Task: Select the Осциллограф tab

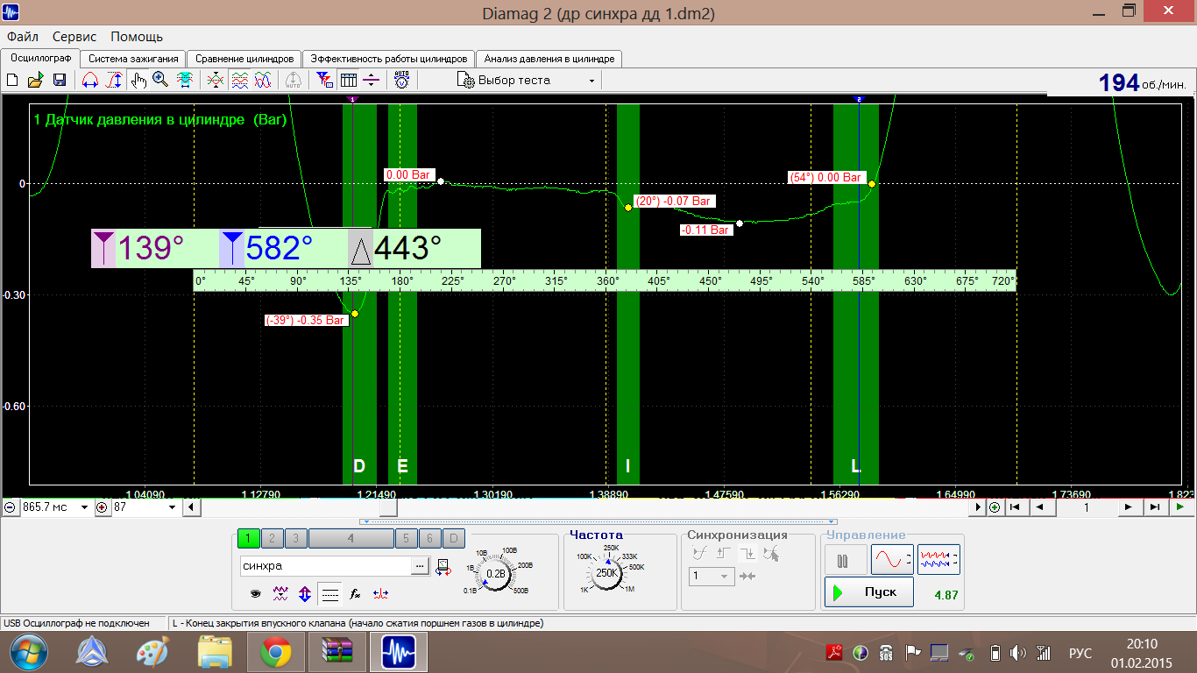Action: tap(40, 58)
